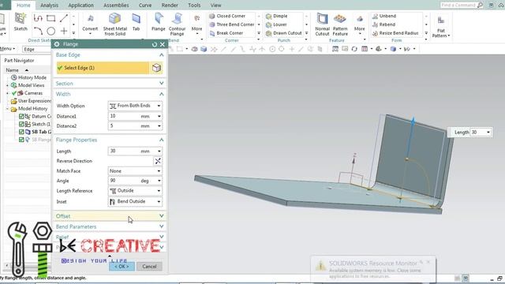Image resolution: width=505 pixels, height=284 pixels.
Task: Click the Angle value field
Action: pos(124,181)
